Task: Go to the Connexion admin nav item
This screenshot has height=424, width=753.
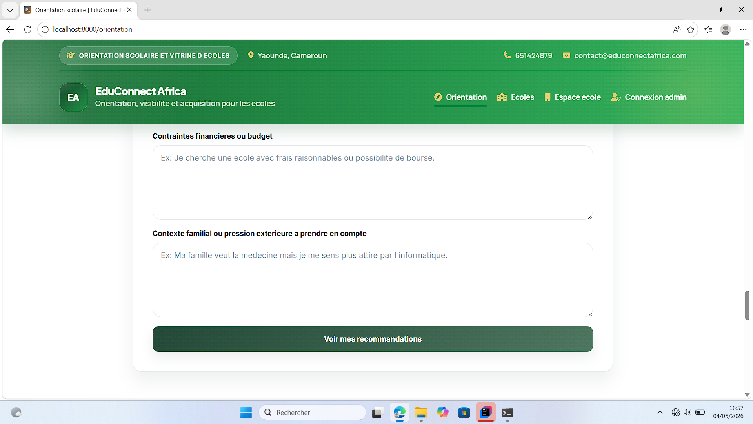Action: pos(649,97)
